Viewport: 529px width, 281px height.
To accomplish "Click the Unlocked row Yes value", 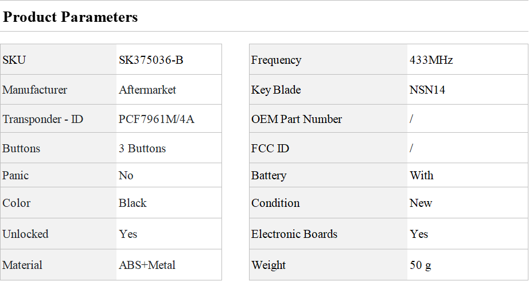I will pyautogui.click(x=128, y=234).
